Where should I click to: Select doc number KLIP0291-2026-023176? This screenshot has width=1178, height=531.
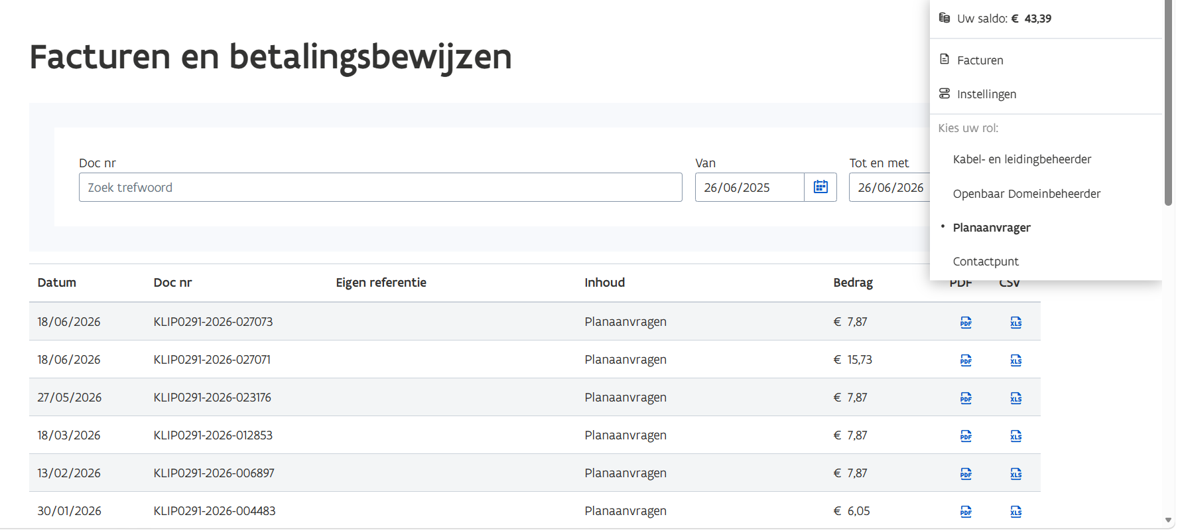point(212,398)
